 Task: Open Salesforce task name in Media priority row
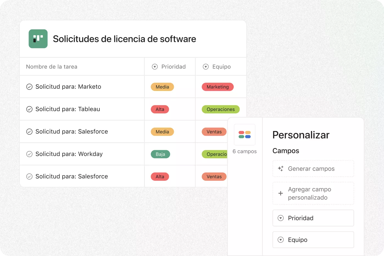(x=72, y=132)
